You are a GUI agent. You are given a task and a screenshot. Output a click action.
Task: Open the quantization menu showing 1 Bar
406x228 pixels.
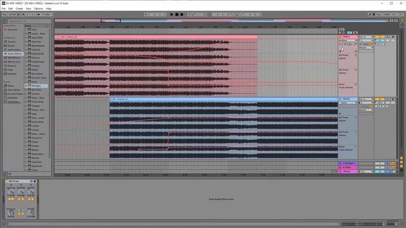(48, 15)
